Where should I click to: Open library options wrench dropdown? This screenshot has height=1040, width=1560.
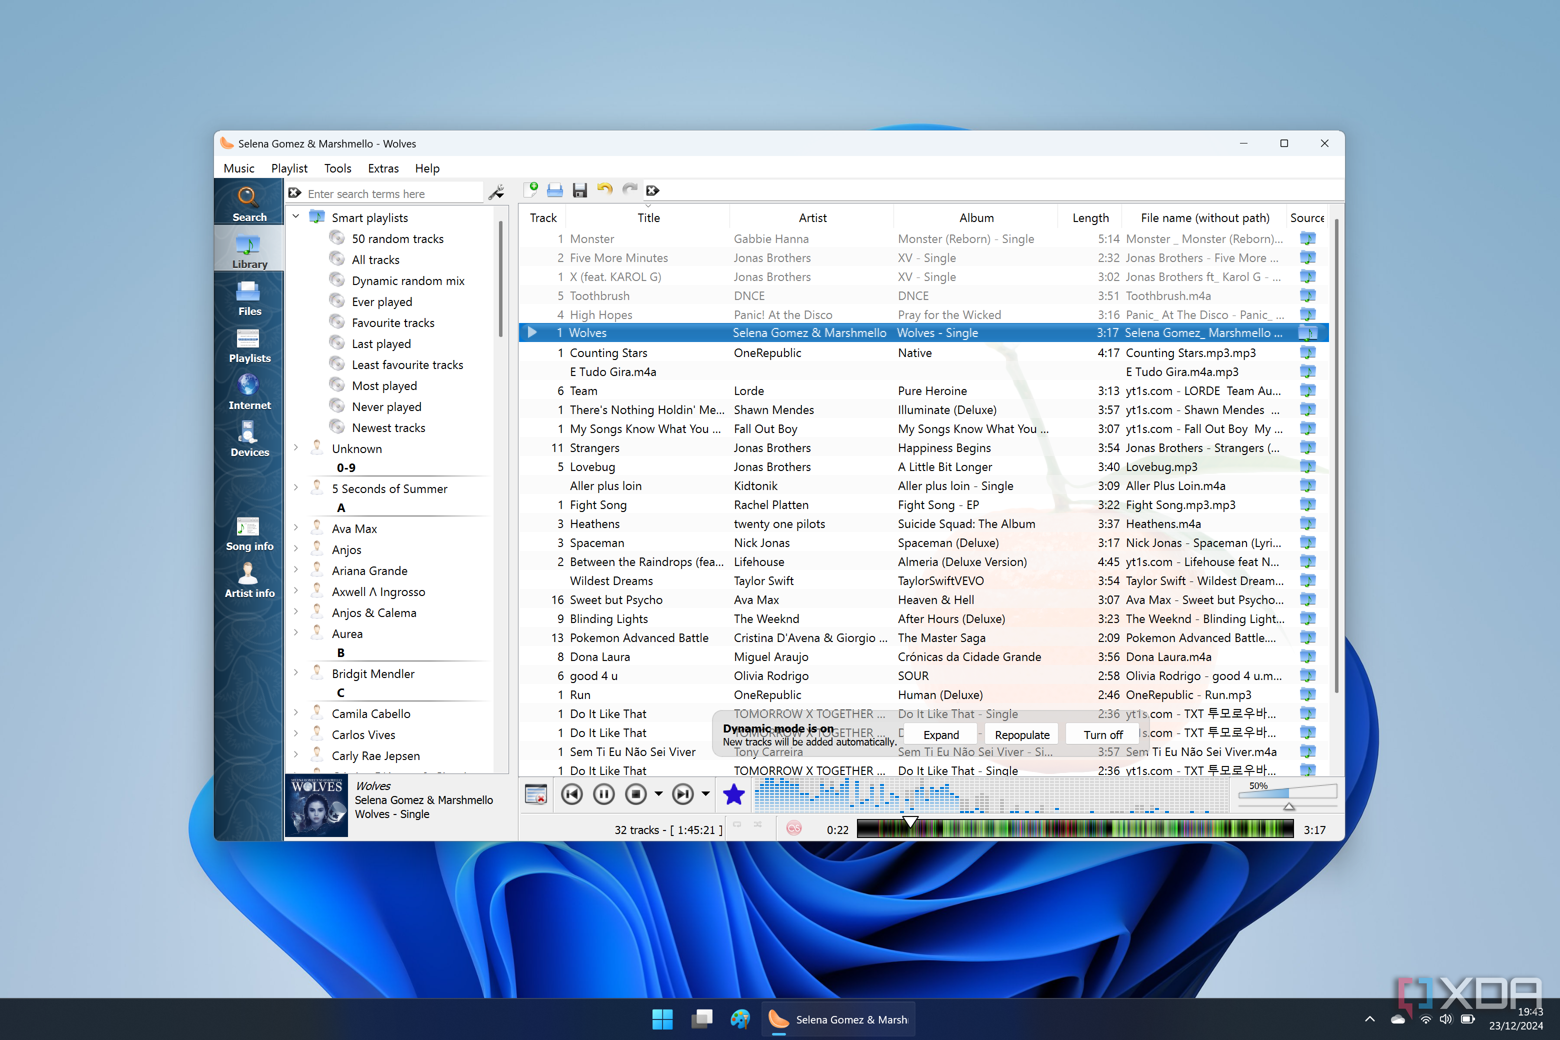[x=496, y=192]
